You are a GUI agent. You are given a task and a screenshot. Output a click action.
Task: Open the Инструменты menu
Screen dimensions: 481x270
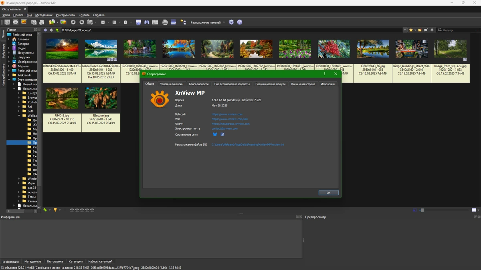click(x=66, y=15)
